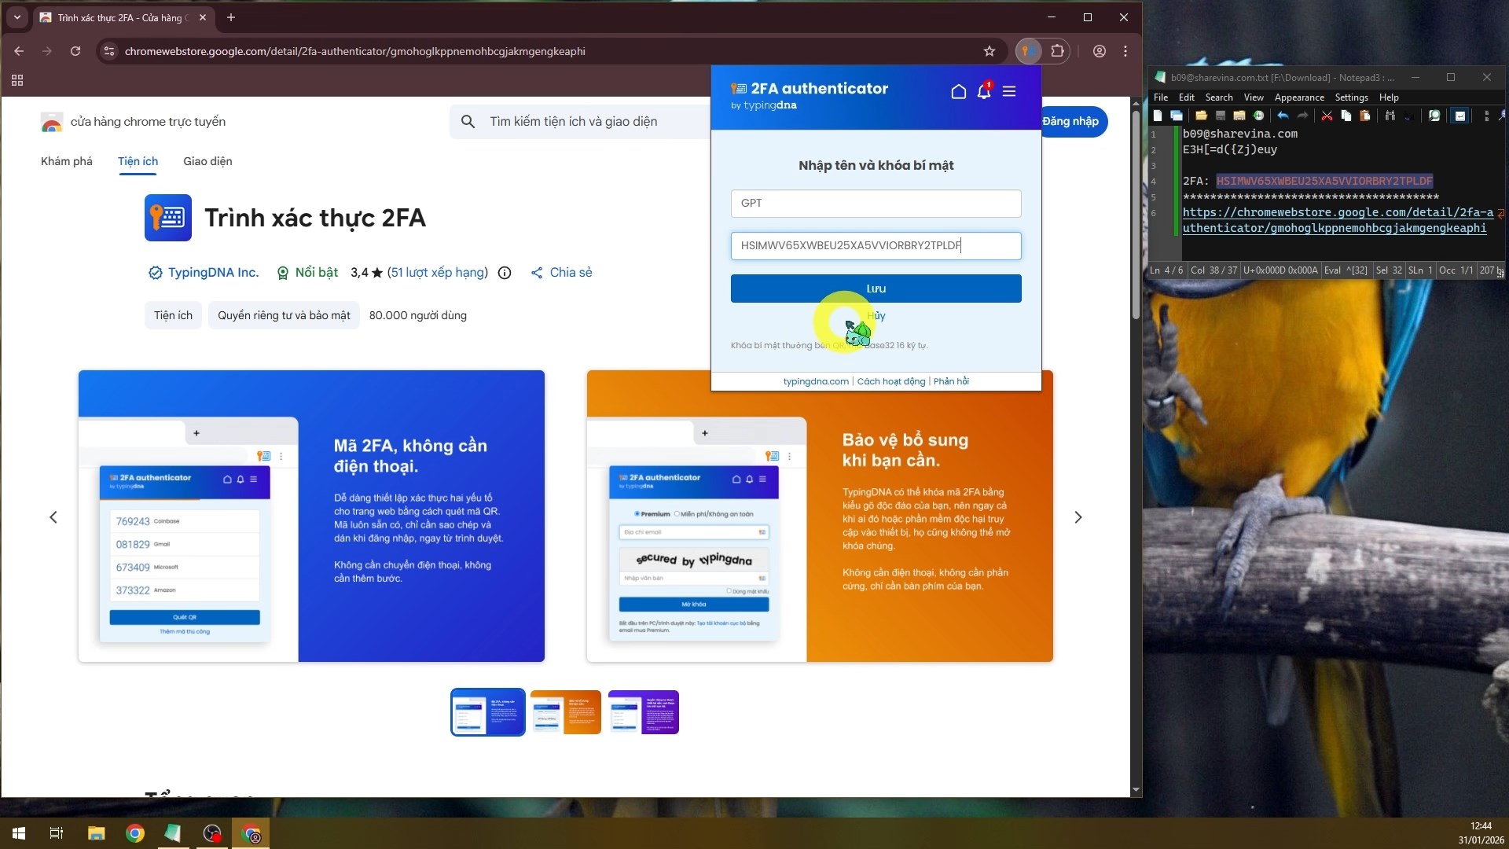Open Phản hồi feedback link

(x=951, y=381)
